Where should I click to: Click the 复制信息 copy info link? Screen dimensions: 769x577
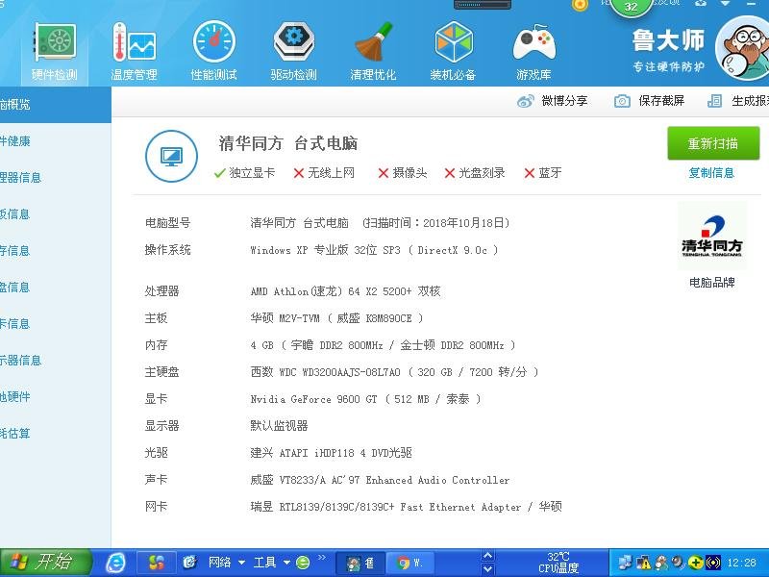point(711,171)
